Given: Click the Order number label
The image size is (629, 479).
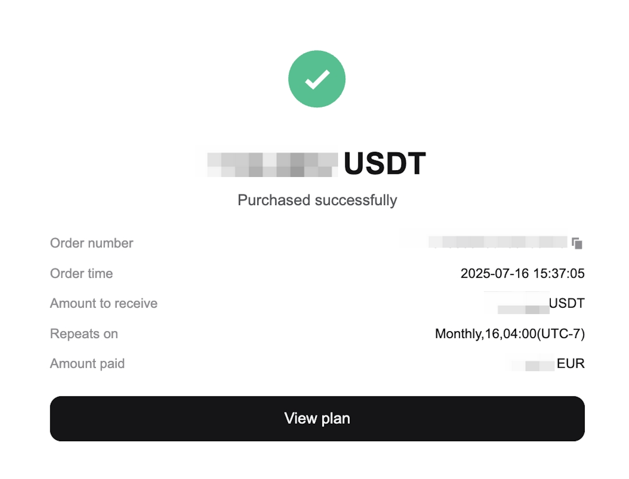Looking at the screenshot, I should click(x=91, y=243).
